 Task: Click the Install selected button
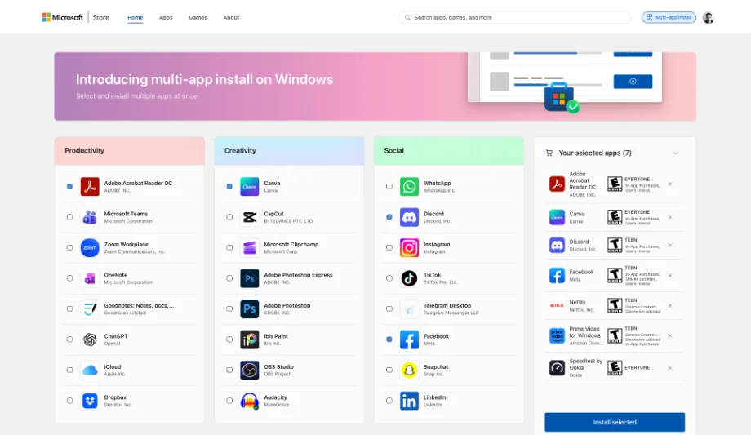[x=615, y=422]
